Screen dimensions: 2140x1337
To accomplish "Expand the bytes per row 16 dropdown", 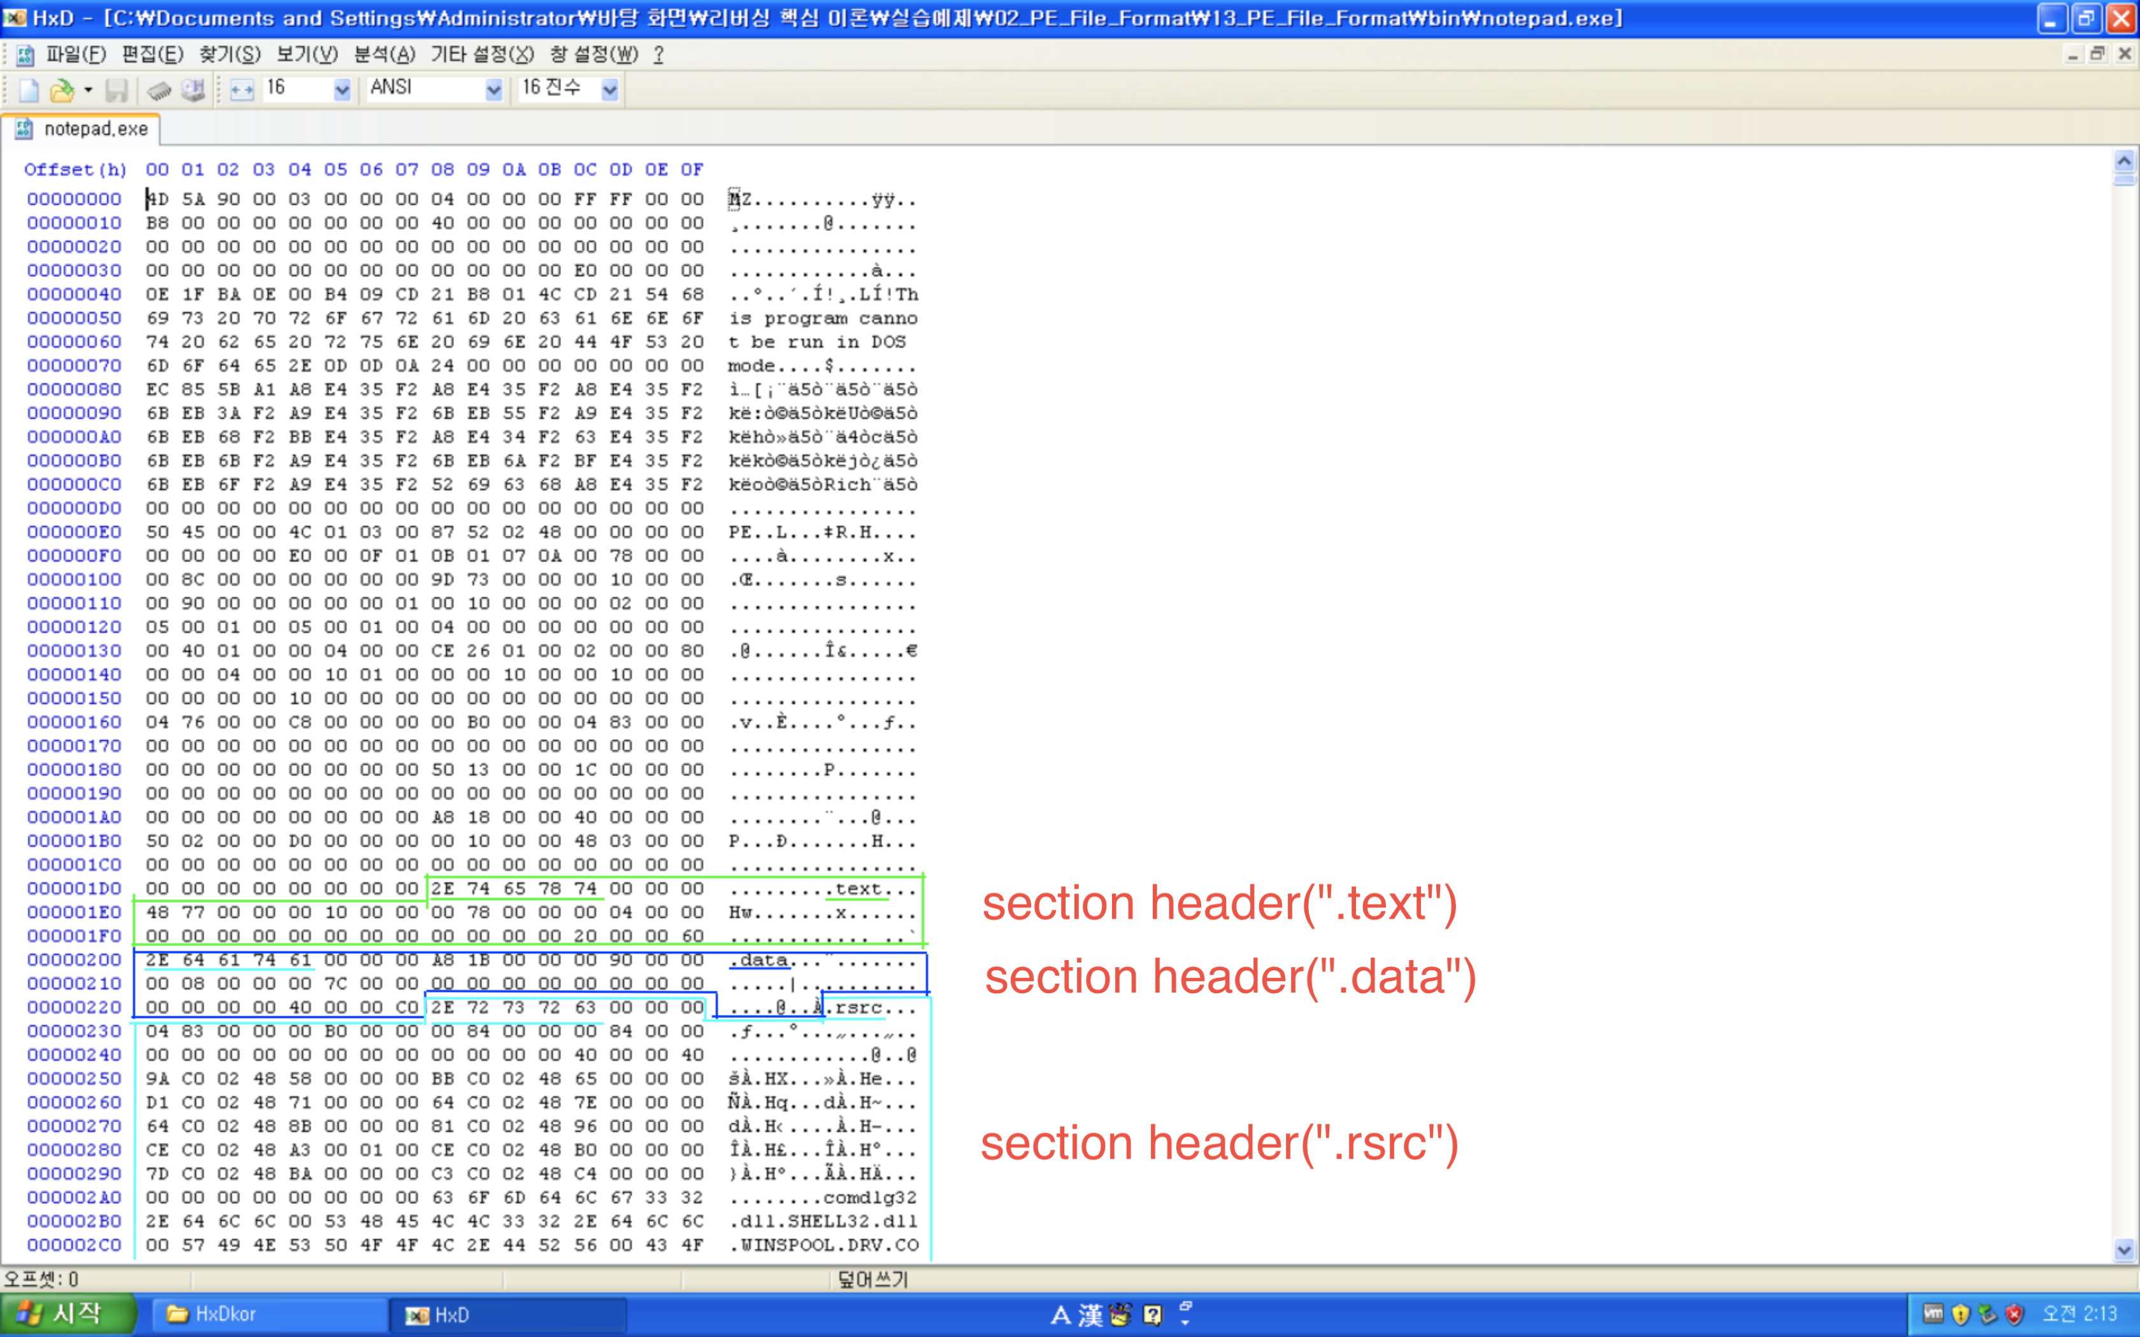I will pyautogui.click(x=342, y=90).
